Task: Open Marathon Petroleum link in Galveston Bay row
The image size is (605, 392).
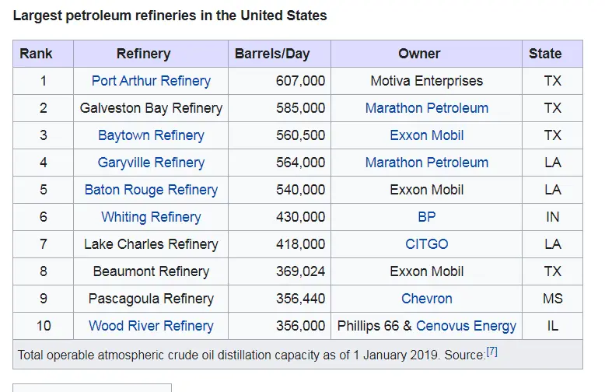Action: (427, 108)
